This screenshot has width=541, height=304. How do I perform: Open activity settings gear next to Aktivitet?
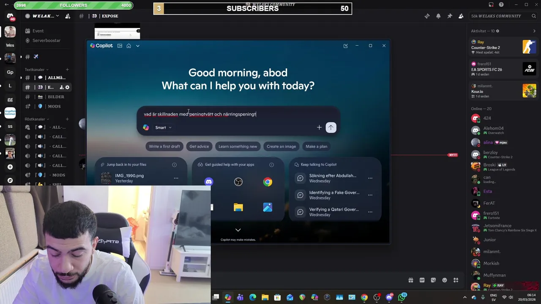[x=497, y=31]
